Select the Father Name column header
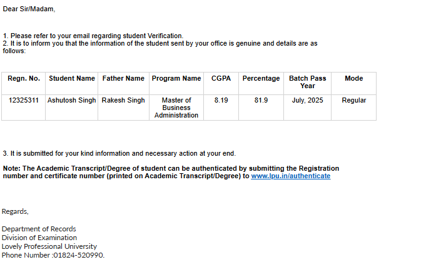Image resolution: width=436 pixels, height=267 pixels. coord(123,79)
